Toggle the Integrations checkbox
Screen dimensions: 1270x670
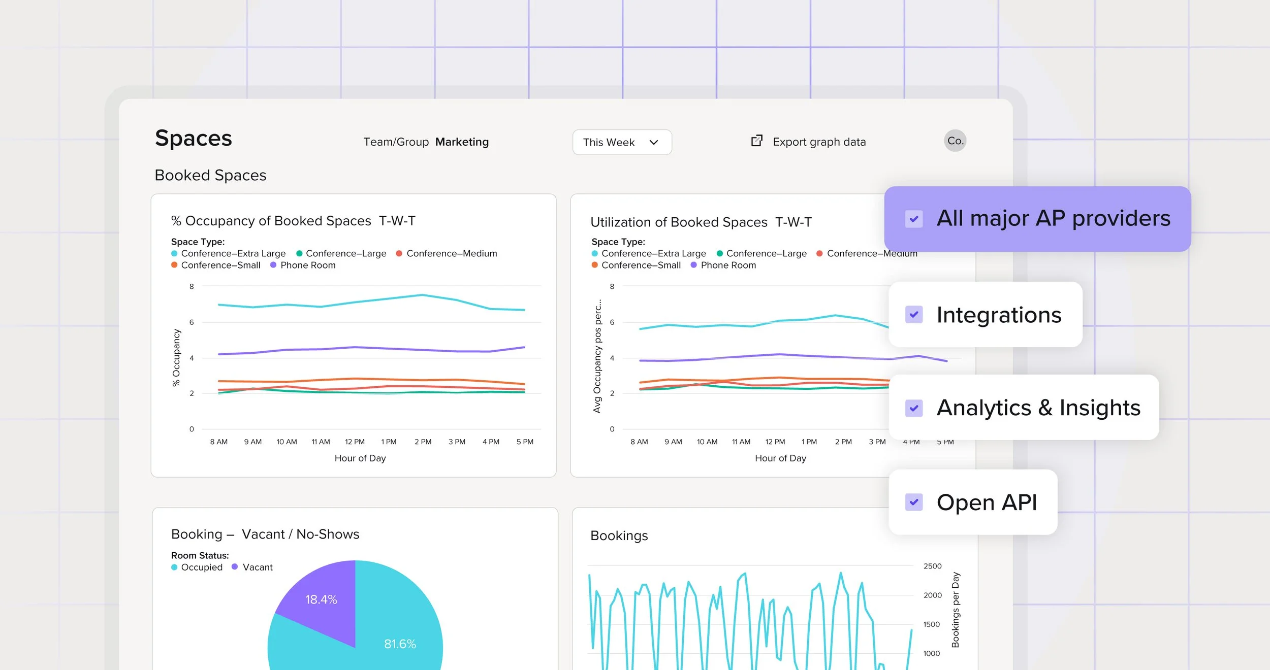click(913, 315)
